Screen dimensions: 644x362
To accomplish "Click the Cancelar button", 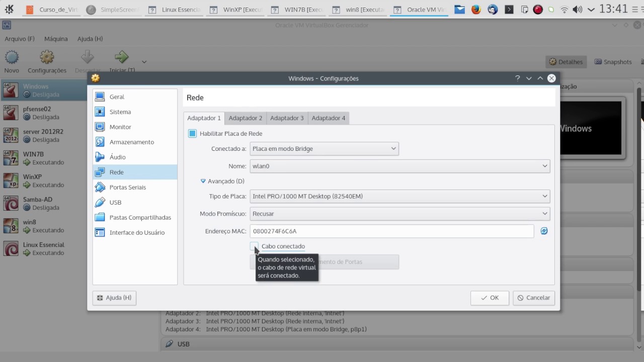I will point(534,298).
